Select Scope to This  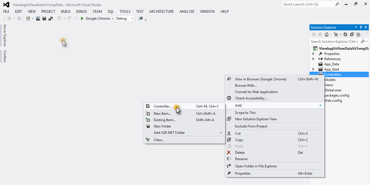(274, 113)
